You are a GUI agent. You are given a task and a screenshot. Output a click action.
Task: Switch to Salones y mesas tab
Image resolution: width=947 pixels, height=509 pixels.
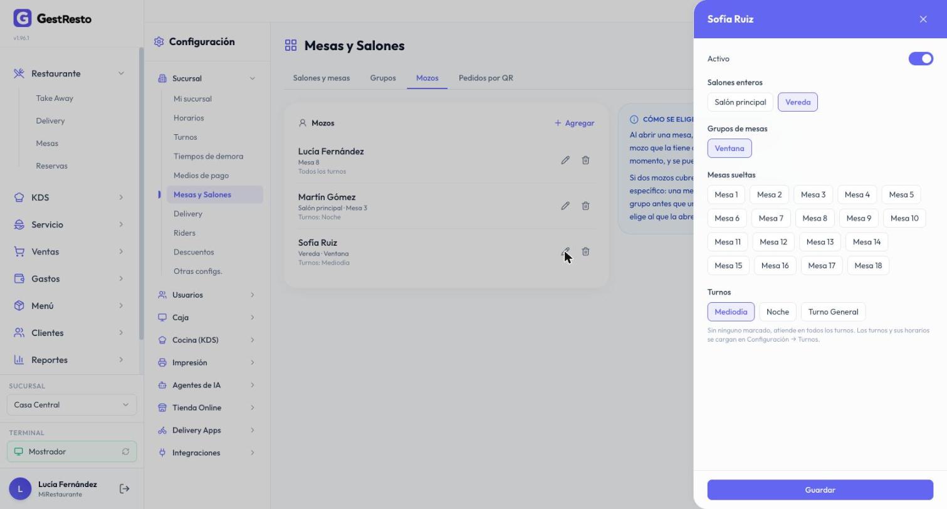click(x=322, y=78)
